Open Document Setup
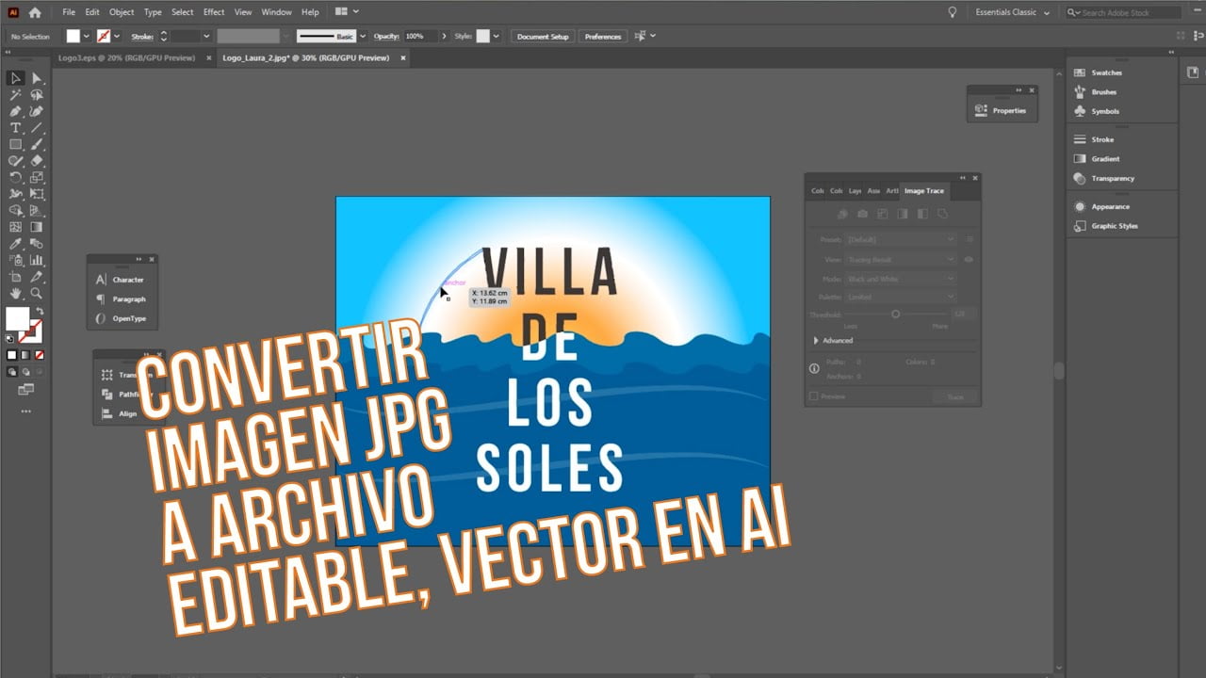 click(x=542, y=36)
